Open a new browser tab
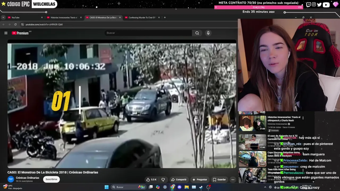Image resolution: width=340 pixels, height=191 pixels. (x=165, y=18)
